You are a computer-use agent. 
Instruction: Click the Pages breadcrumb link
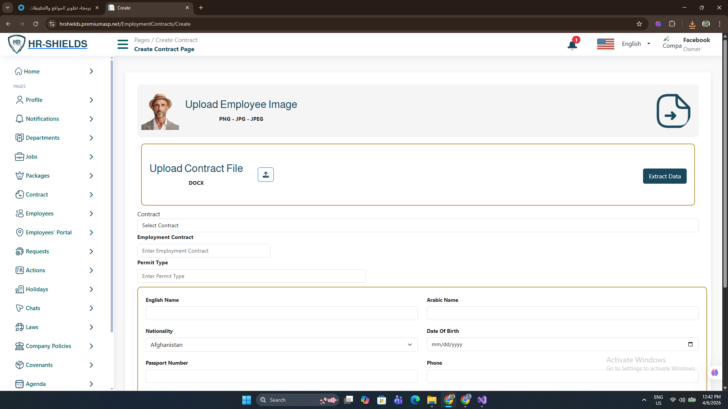142,40
